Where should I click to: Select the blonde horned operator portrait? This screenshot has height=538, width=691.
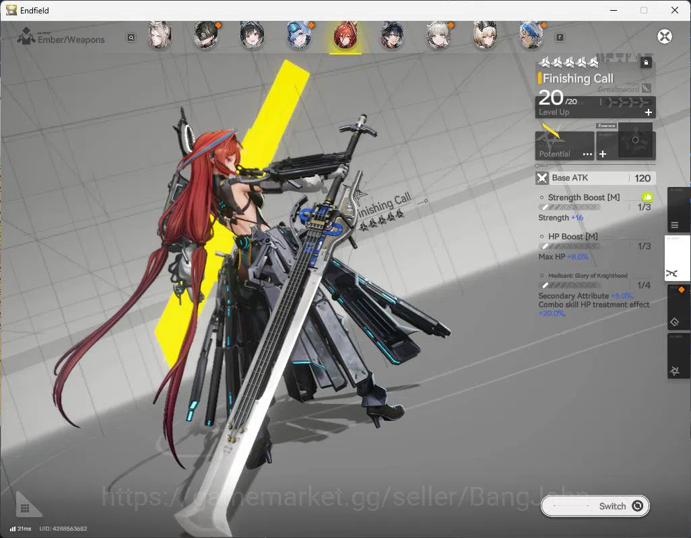(x=485, y=35)
